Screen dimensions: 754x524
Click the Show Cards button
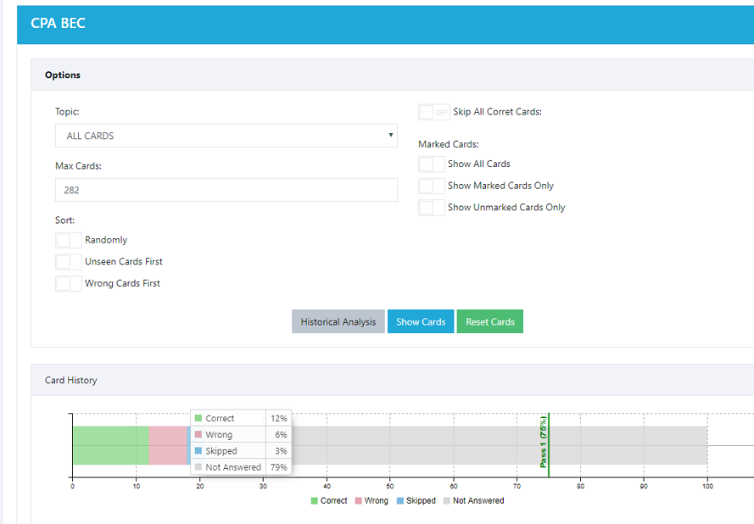421,321
